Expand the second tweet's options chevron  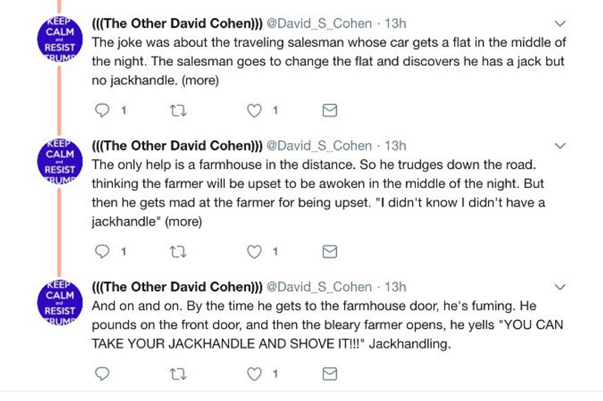click(x=561, y=146)
